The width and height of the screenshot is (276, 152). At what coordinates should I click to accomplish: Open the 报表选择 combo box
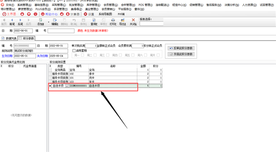[x=151, y=23]
